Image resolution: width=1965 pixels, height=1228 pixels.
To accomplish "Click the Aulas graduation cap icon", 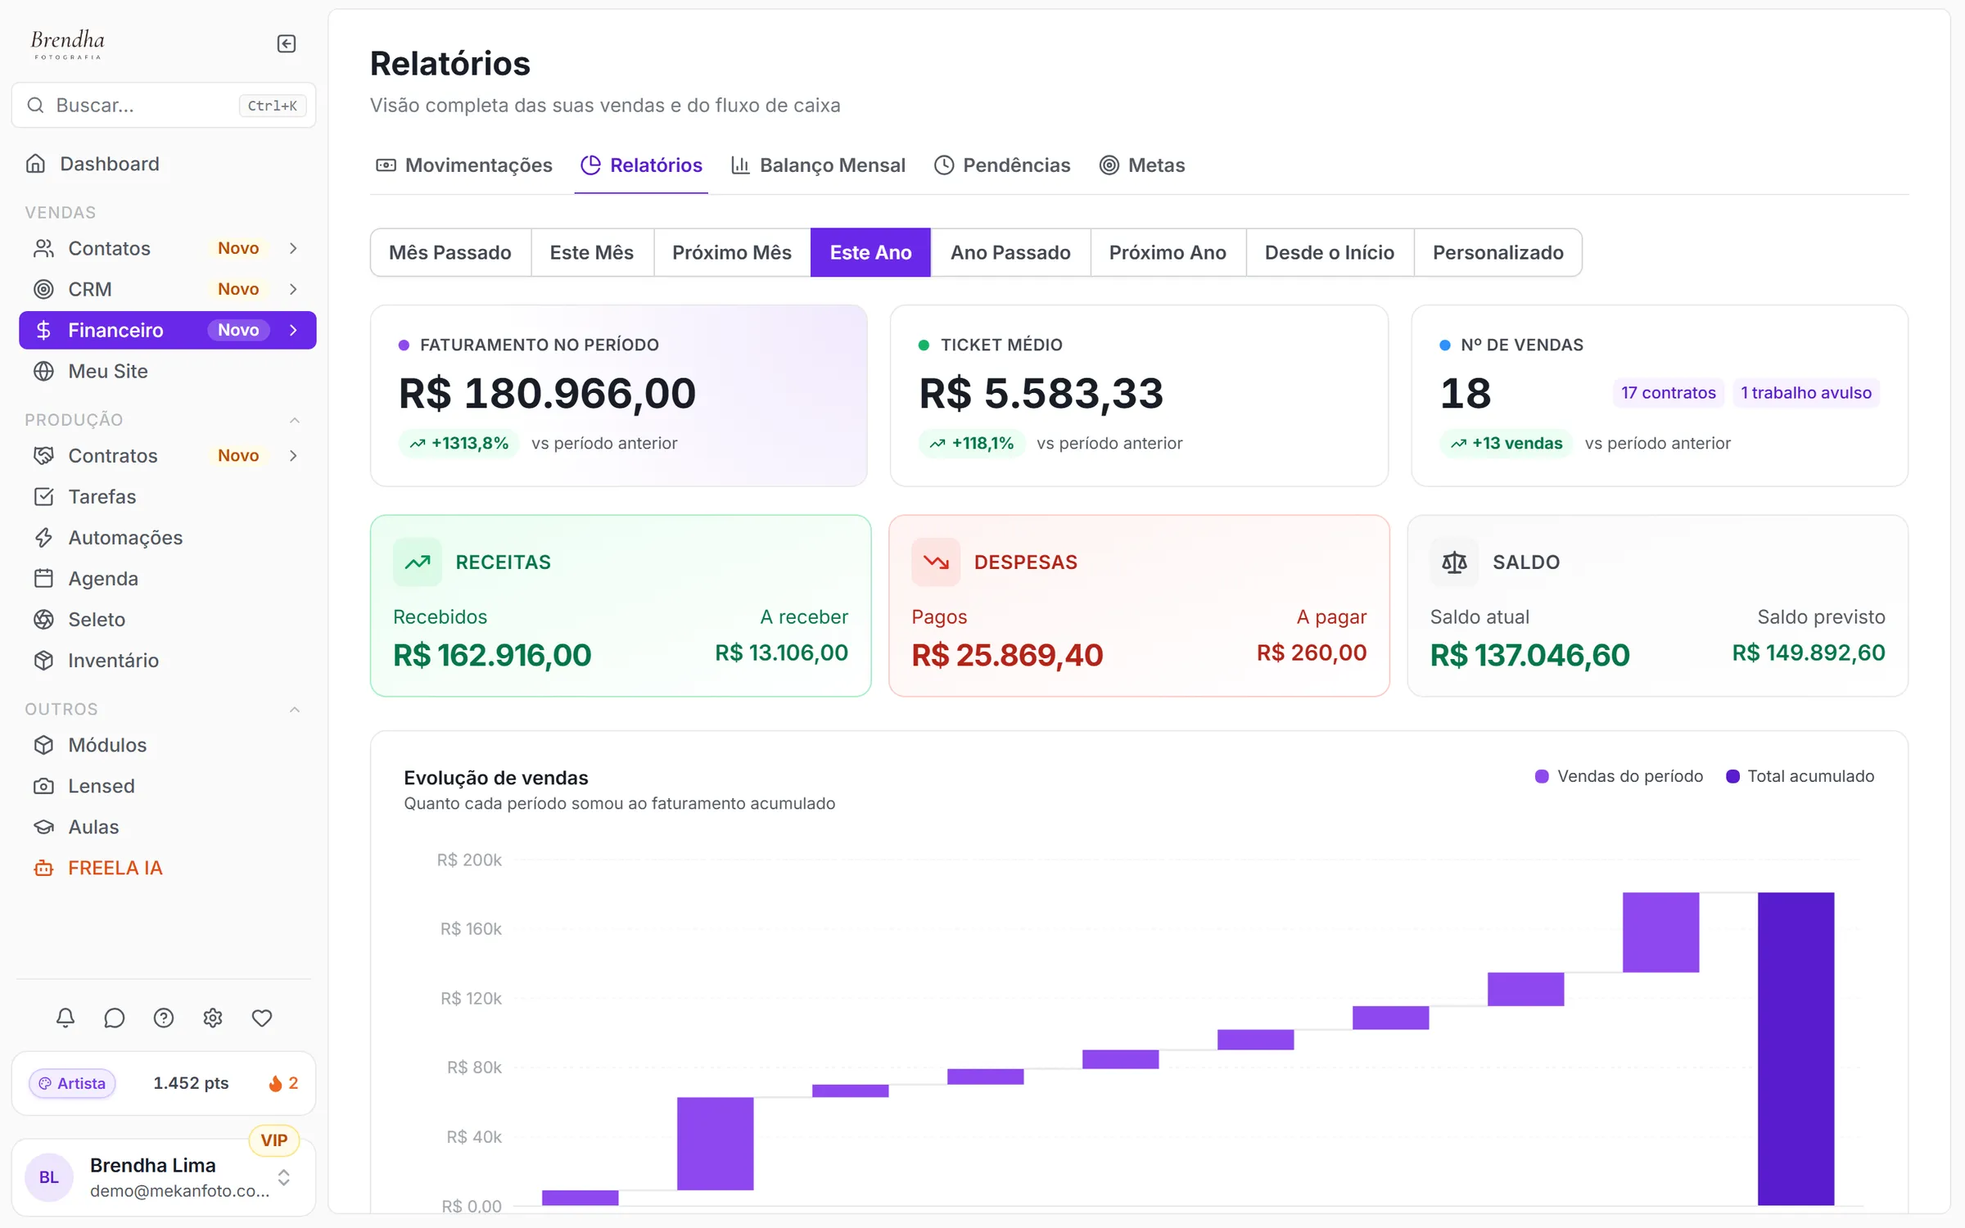I will (43, 827).
